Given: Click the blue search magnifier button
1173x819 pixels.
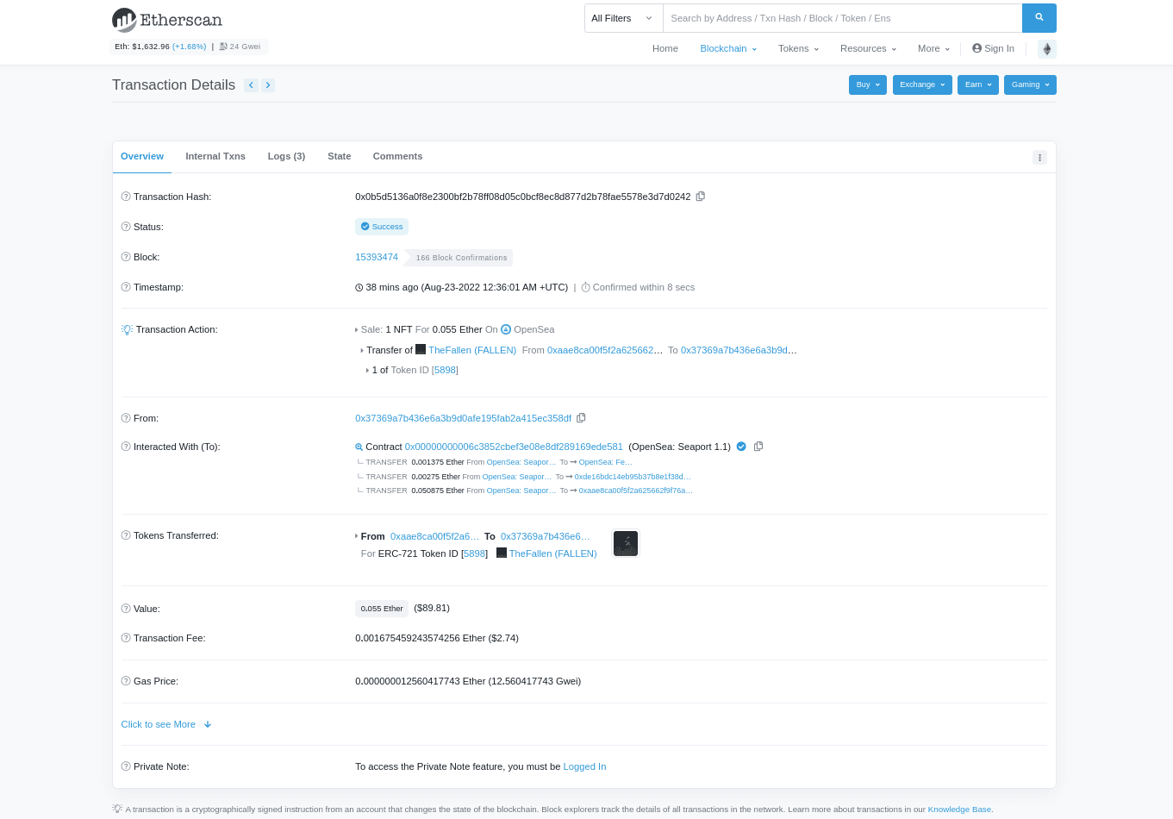Looking at the screenshot, I should pos(1039,18).
